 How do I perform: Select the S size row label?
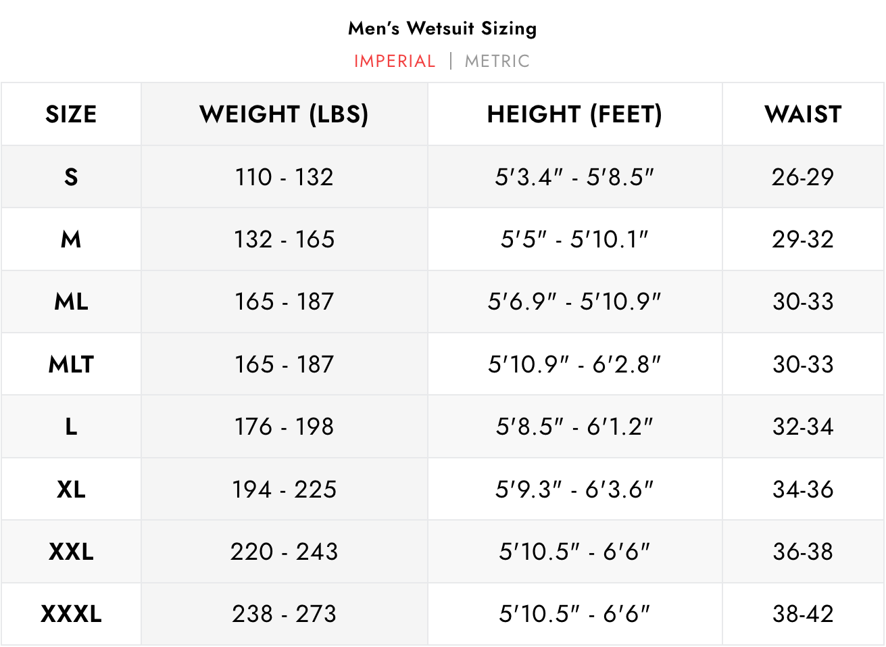[x=71, y=177]
